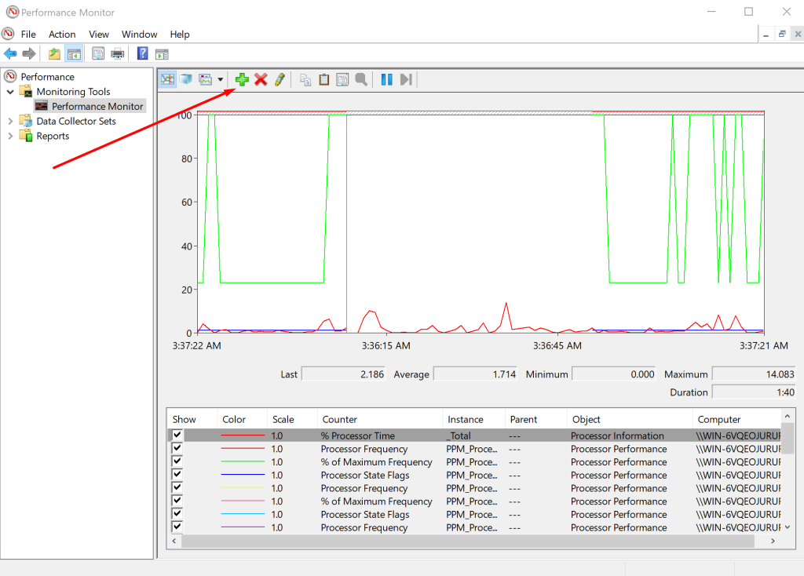804x576 pixels.
Task: Click the horizontal scrollbar left arrow
Action: [x=174, y=541]
